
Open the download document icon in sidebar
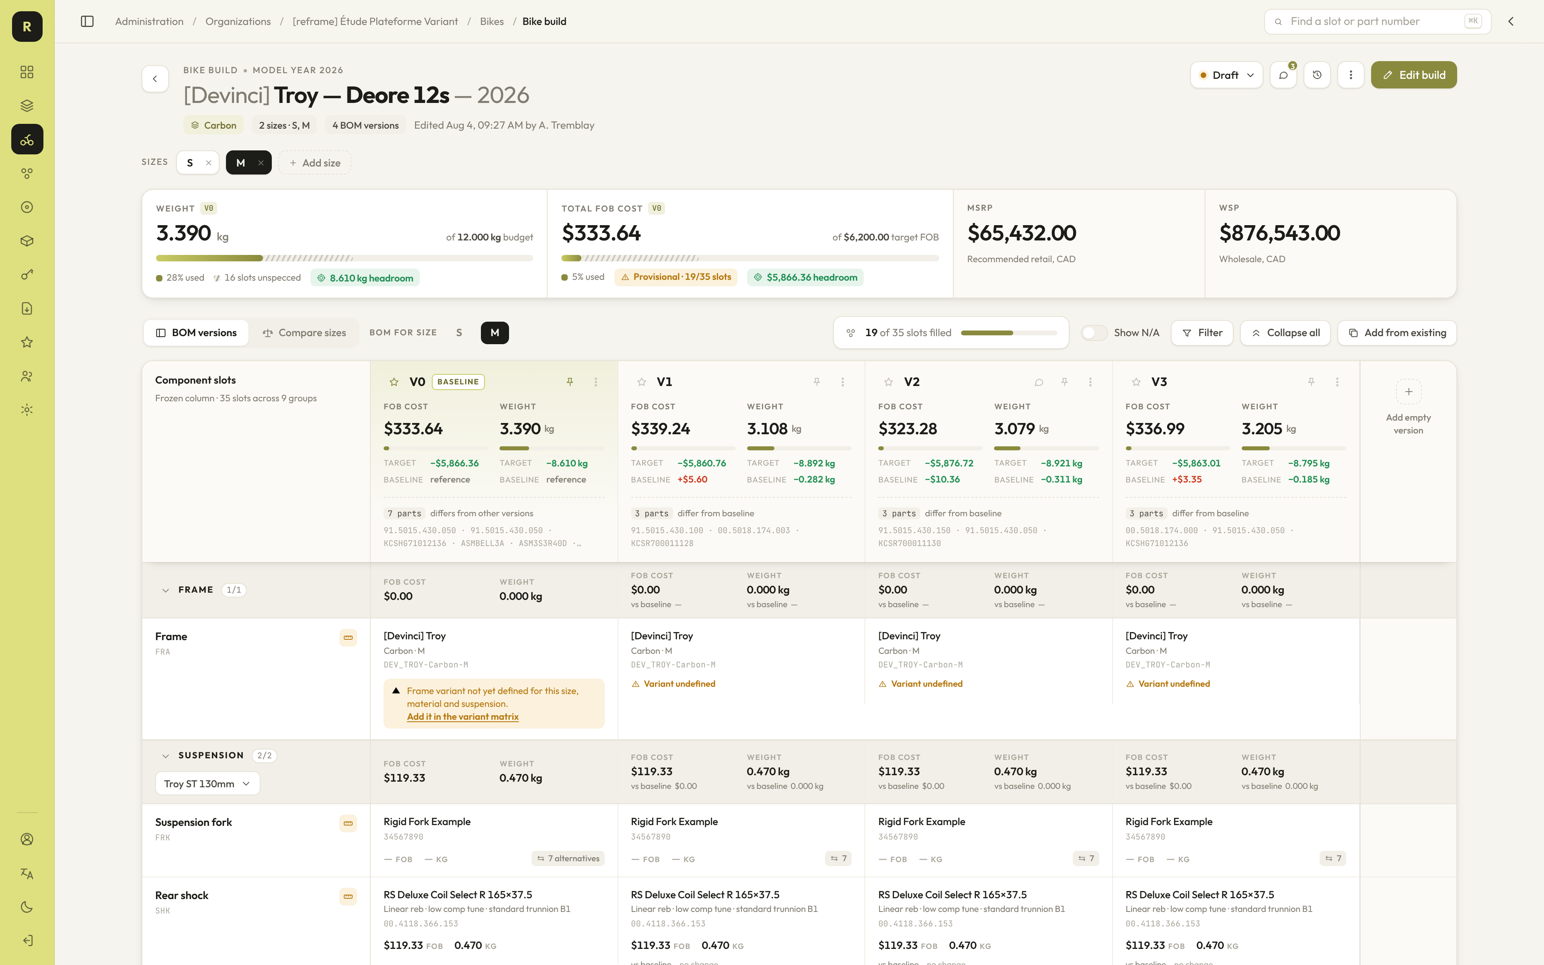(27, 308)
